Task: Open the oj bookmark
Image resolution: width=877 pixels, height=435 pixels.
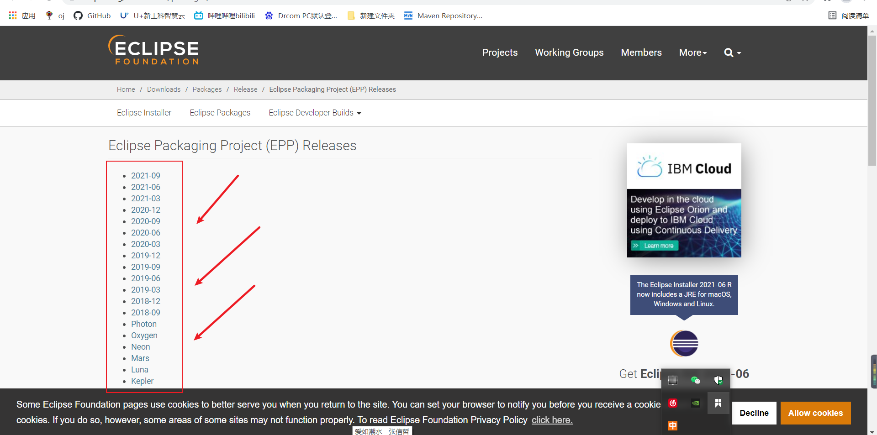Action: click(55, 16)
